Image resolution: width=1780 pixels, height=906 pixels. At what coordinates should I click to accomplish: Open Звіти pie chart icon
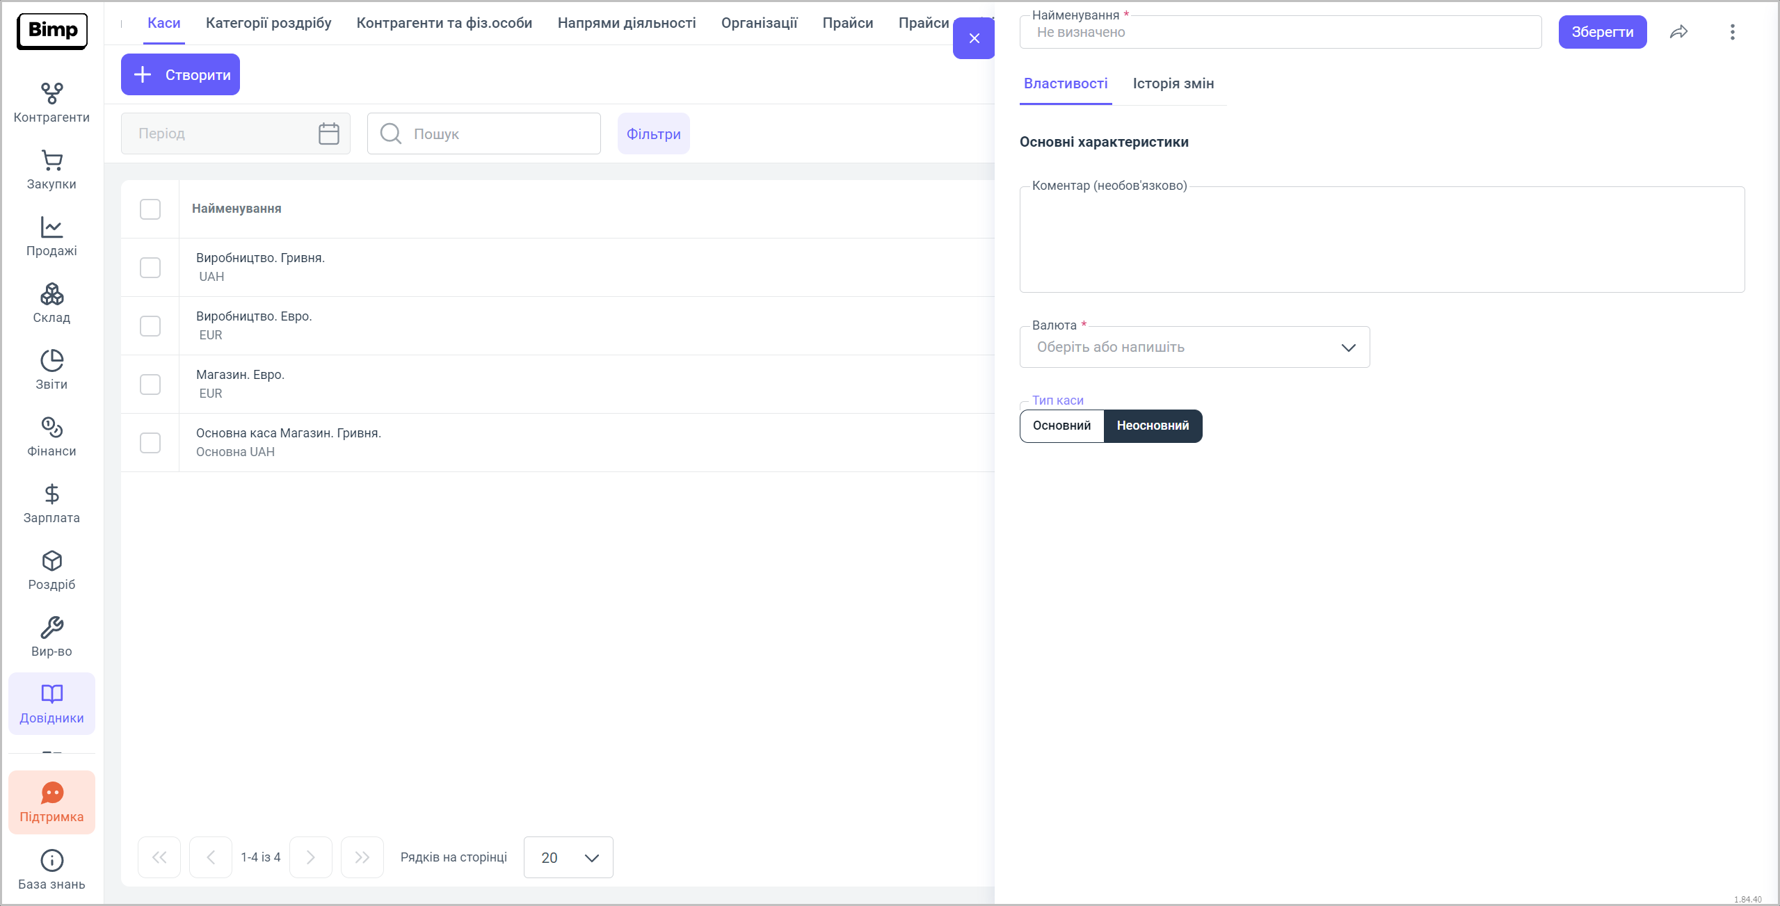(x=51, y=362)
